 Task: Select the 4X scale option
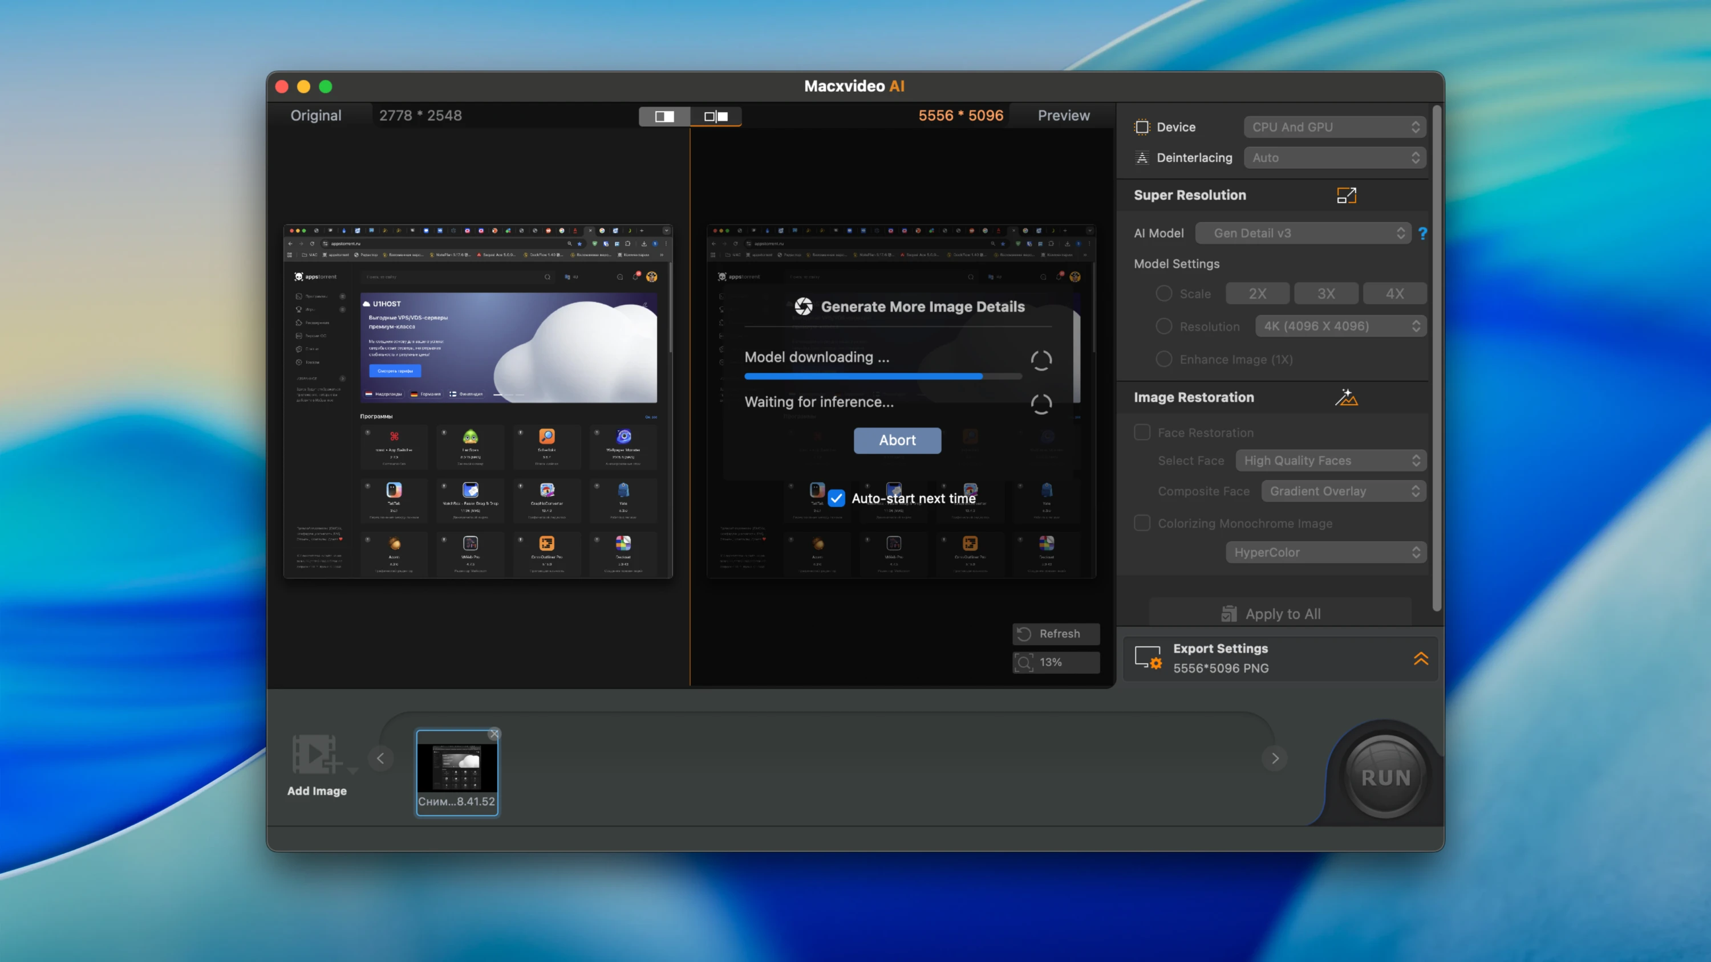point(1395,293)
